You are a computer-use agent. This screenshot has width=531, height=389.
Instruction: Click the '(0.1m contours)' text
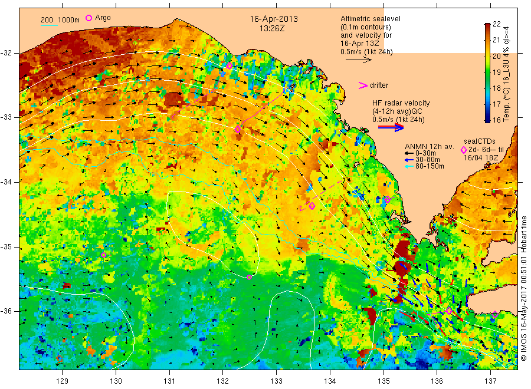click(x=366, y=27)
